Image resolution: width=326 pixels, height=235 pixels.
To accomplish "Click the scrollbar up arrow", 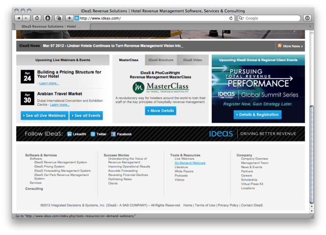I will click(312, 206).
